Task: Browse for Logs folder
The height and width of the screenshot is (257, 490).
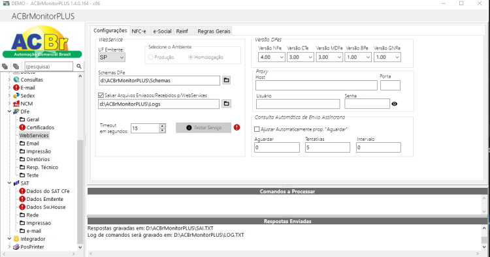Action: [227, 104]
